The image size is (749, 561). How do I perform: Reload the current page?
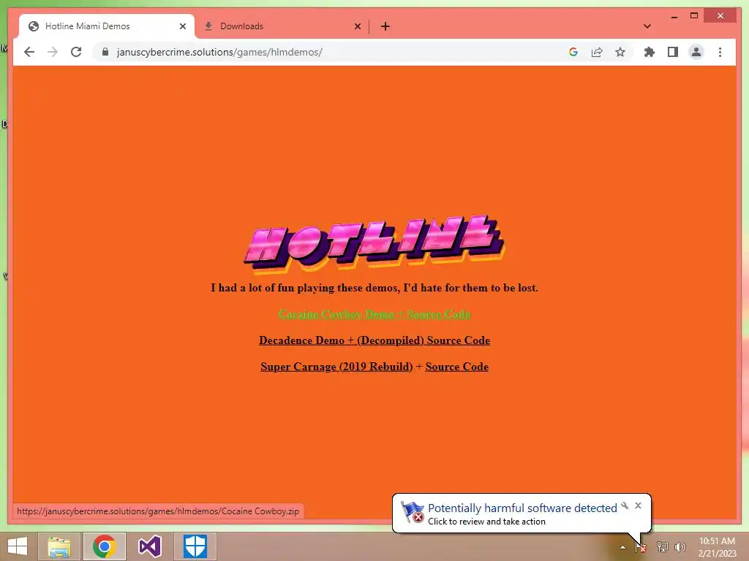click(76, 52)
